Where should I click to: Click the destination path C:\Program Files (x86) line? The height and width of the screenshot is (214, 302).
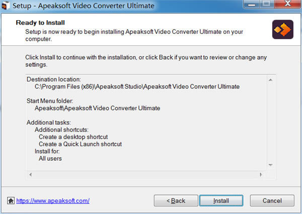137,86
